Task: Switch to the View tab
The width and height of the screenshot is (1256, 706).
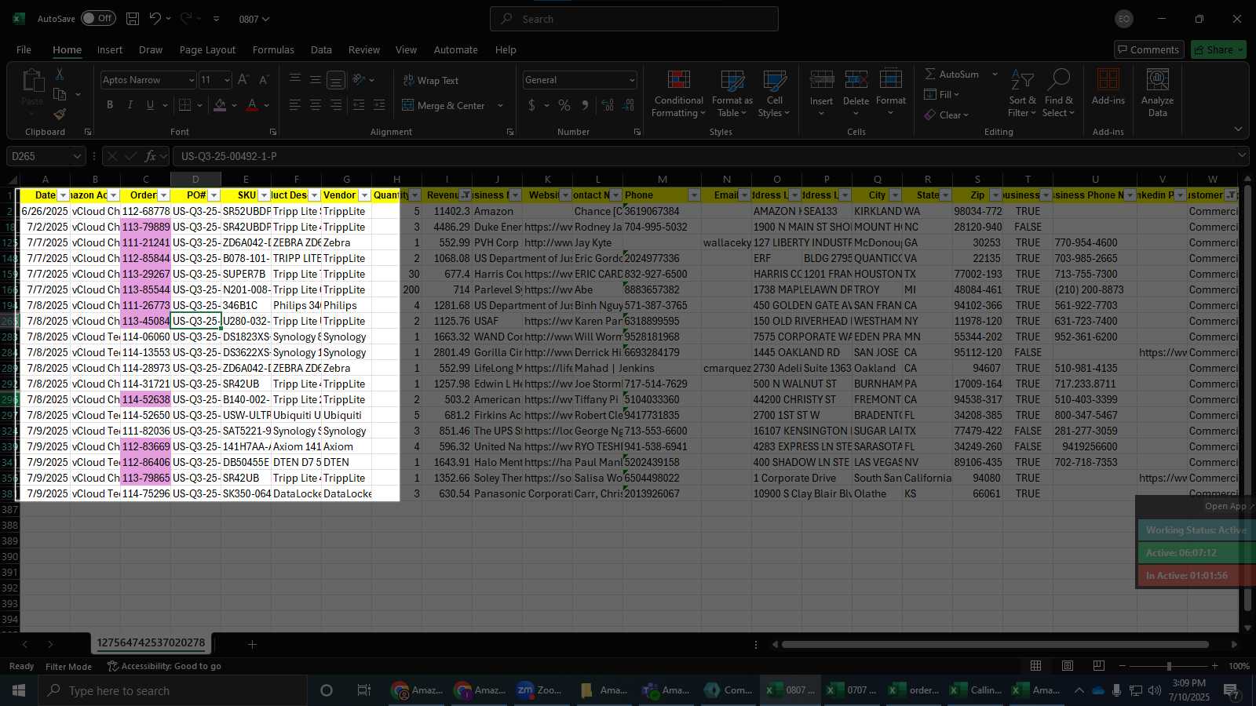Action: click(x=406, y=49)
